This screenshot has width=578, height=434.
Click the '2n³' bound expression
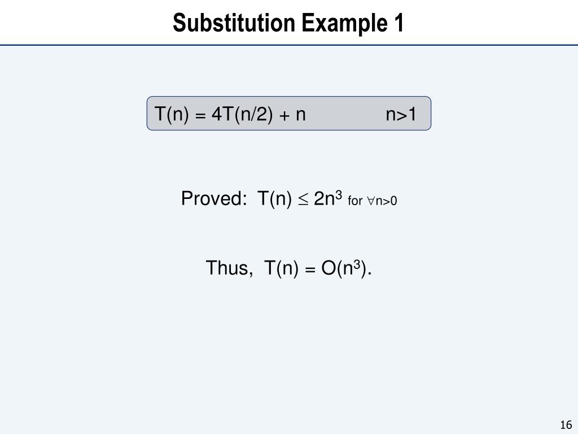pos(328,198)
